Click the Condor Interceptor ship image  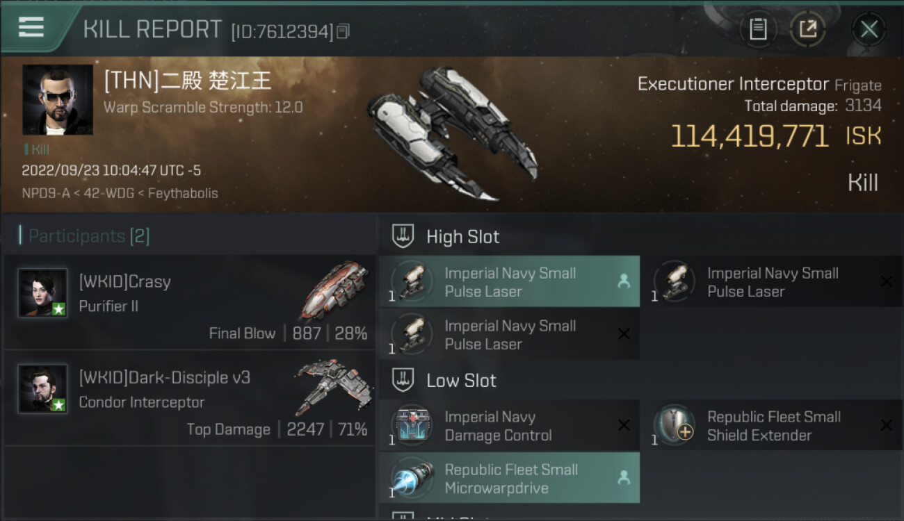click(x=332, y=386)
